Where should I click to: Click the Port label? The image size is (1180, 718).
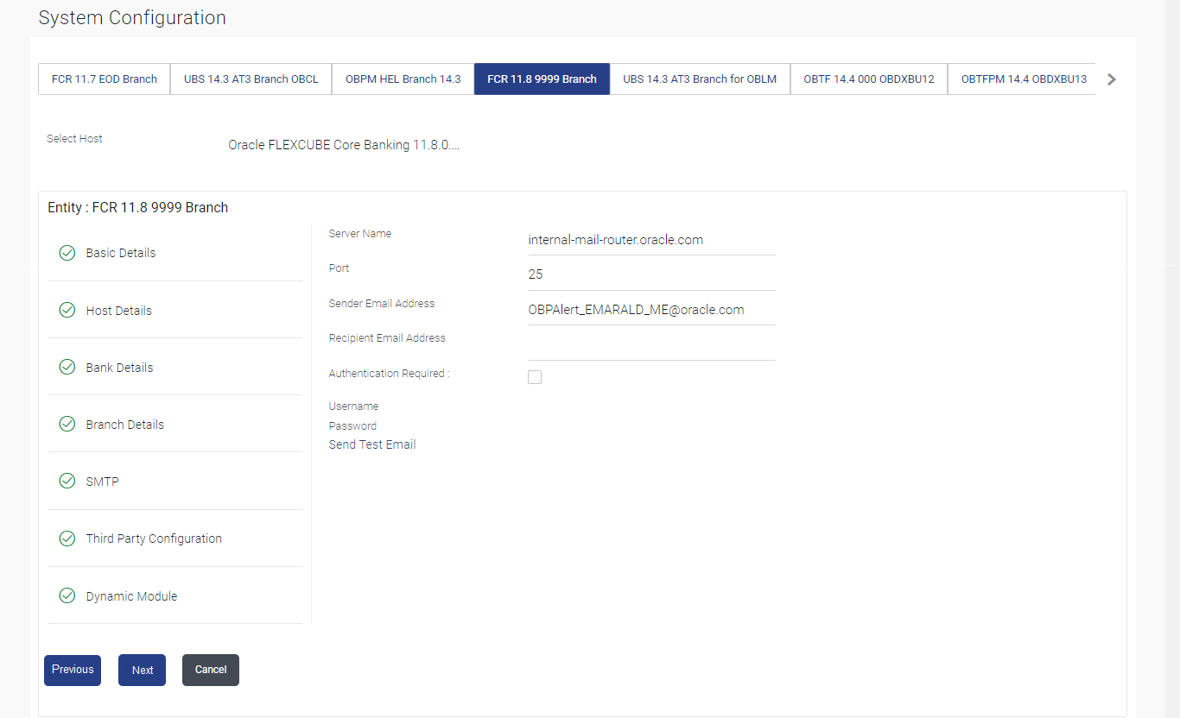[x=339, y=268]
